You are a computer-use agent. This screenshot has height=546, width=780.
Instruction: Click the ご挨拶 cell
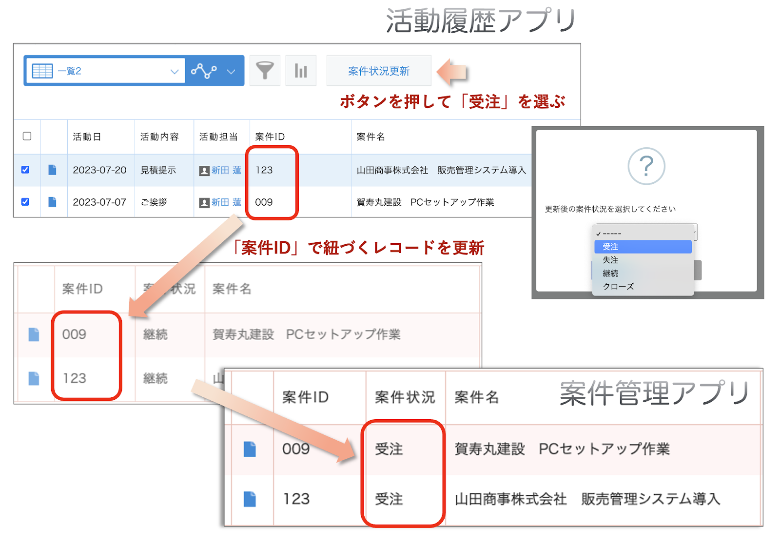[154, 202]
